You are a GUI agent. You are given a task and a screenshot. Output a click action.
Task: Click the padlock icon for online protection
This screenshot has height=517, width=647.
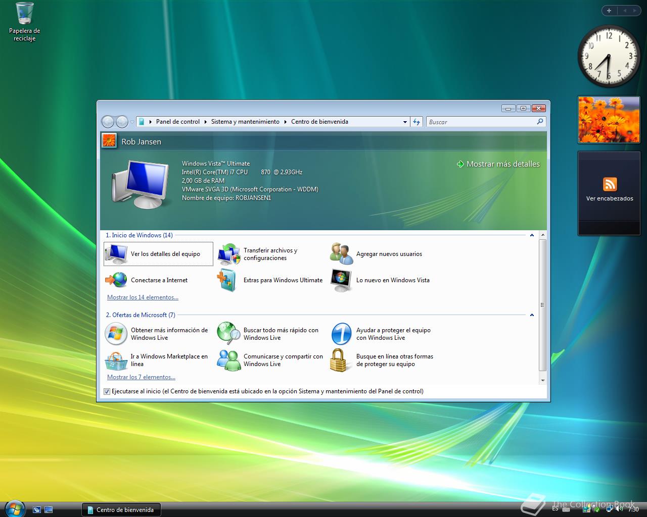click(339, 360)
